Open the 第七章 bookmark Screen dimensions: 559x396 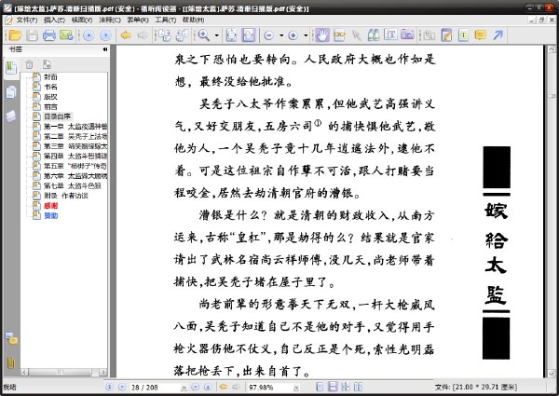click(73, 185)
